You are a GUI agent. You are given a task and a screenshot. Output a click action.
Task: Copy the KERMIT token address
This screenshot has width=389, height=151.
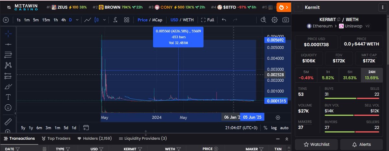coord(339,19)
